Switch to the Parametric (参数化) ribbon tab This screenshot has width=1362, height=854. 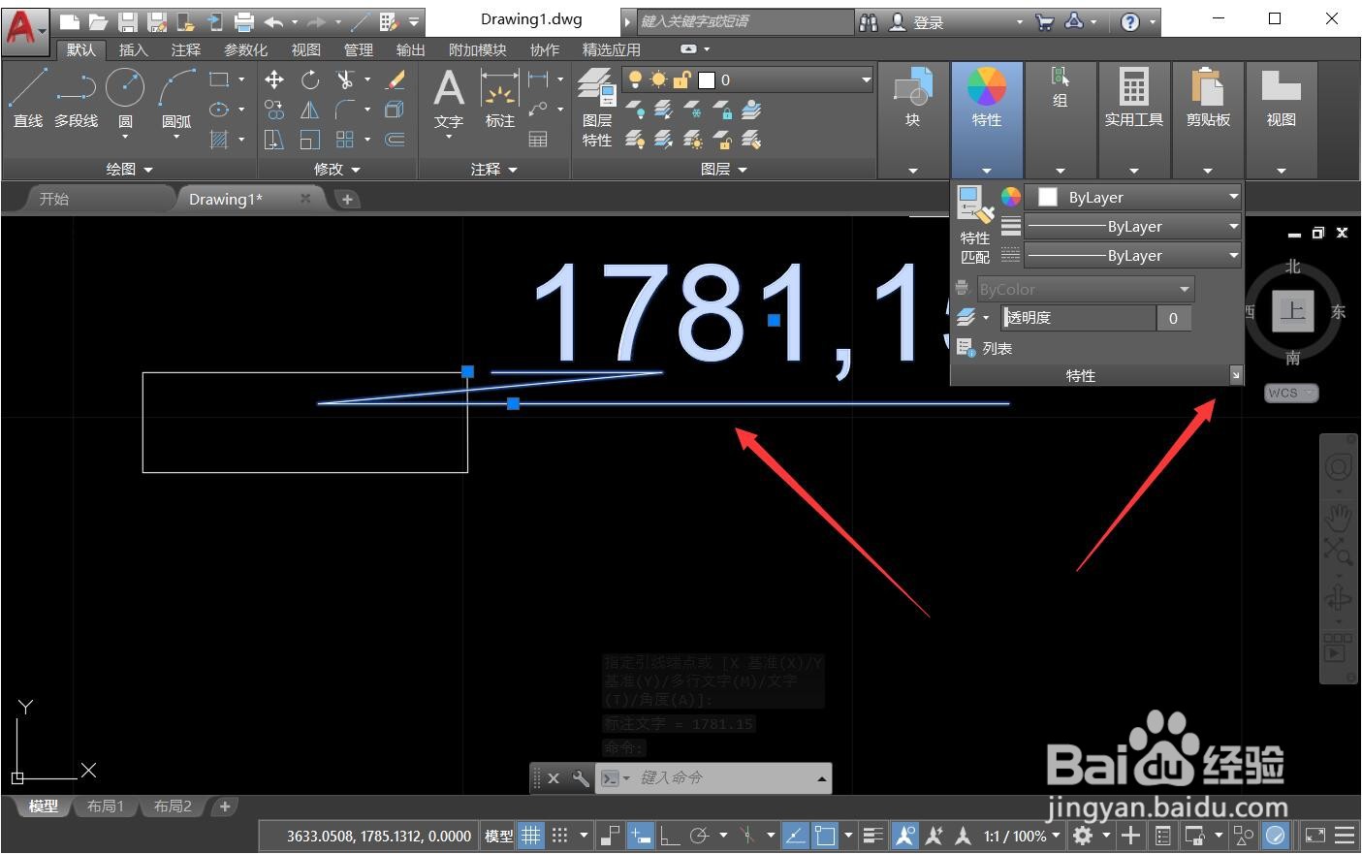click(x=245, y=49)
